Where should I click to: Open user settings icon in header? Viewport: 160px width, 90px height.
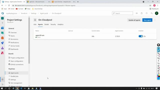pyautogui.click(x=151, y=13)
